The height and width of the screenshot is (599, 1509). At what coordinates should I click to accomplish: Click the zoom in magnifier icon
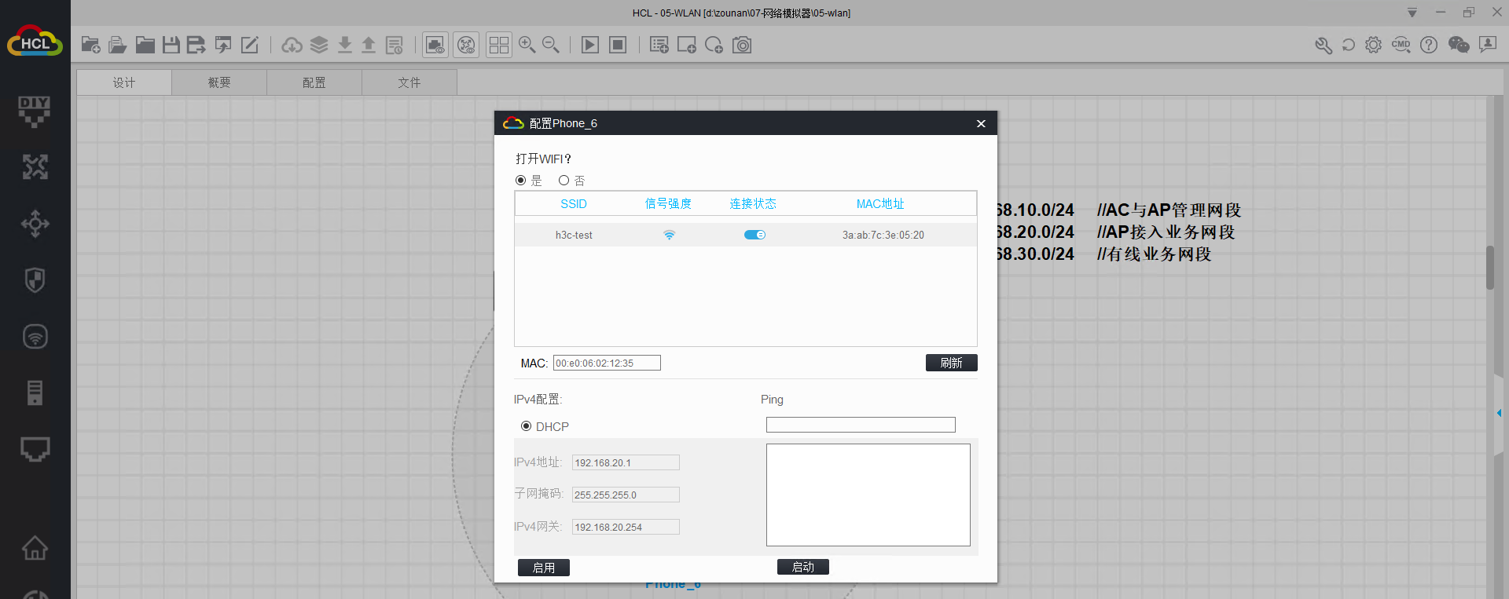[527, 45]
